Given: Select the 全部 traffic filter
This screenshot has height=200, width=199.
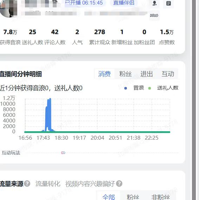Looking at the screenshot, I should pyautogui.click(x=109, y=197).
